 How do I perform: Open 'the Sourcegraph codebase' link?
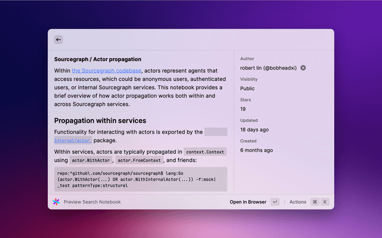tap(106, 71)
